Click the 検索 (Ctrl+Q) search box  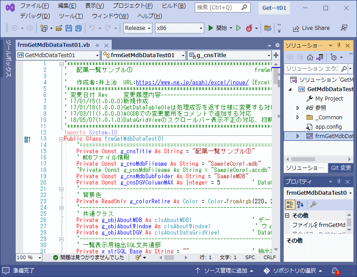[222, 8]
